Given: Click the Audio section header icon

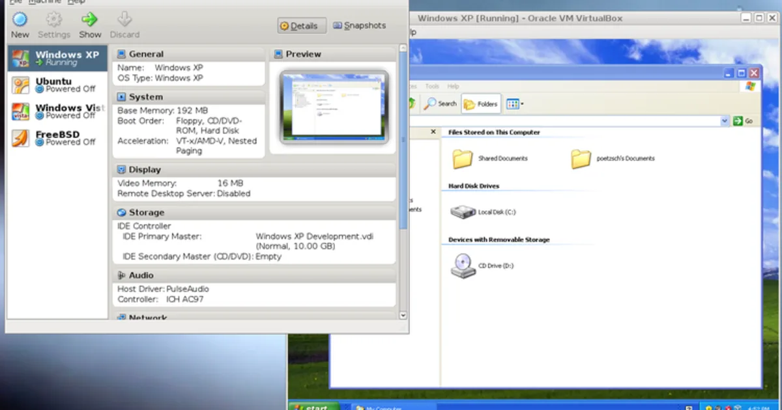Looking at the screenshot, I should click(121, 276).
